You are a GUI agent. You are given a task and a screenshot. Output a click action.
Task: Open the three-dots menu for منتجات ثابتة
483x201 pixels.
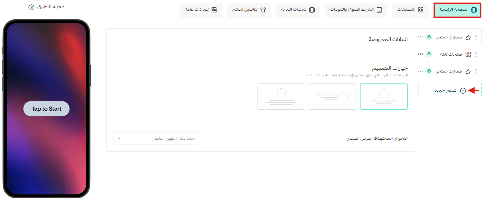coord(420,54)
